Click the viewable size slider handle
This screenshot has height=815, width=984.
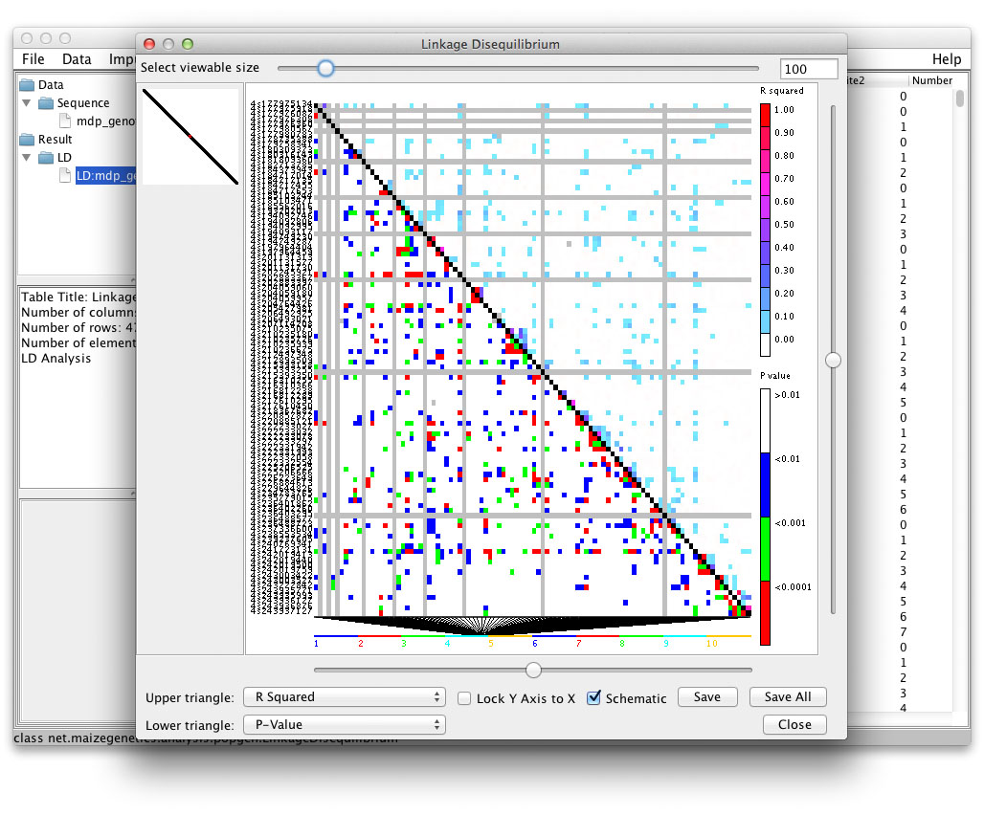point(325,68)
